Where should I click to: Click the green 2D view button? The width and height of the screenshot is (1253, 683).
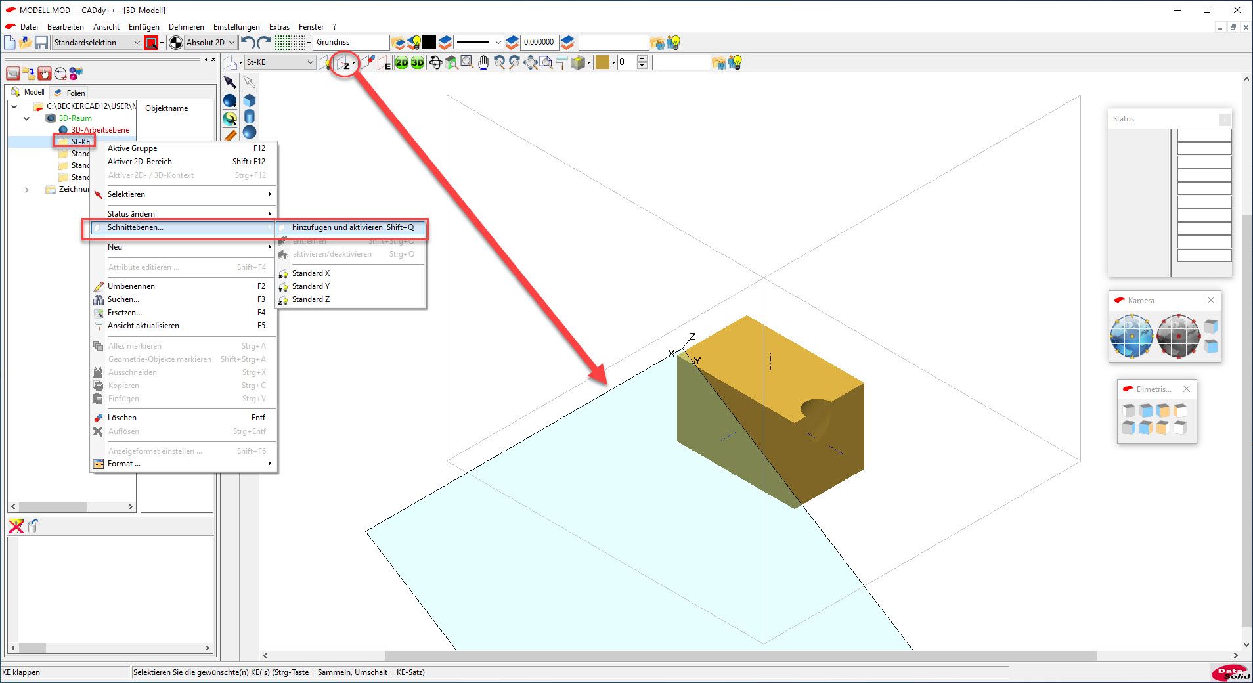click(401, 62)
